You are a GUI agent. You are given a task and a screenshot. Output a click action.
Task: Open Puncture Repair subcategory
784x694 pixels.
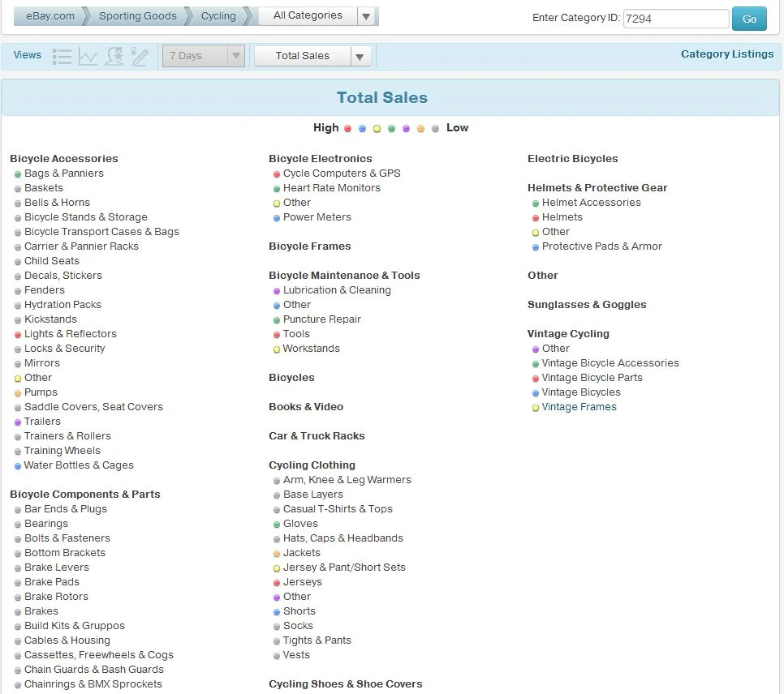click(322, 319)
